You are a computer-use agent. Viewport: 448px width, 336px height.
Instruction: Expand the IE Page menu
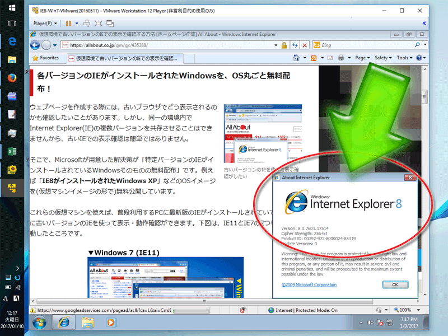[x=362, y=58]
